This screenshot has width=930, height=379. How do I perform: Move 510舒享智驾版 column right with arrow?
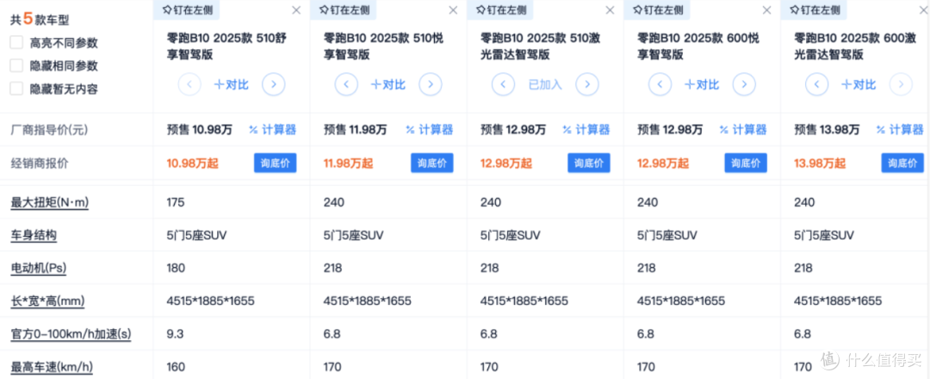click(274, 84)
